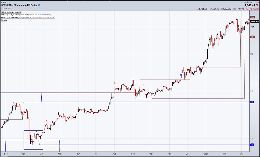Click the 2021 label on time axis
Screen dimensions: 260x157
[x=206, y=154]
